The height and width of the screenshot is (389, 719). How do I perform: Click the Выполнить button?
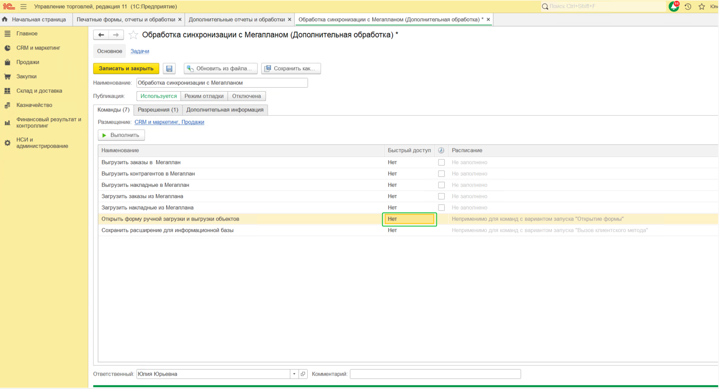tap(121, 135)
